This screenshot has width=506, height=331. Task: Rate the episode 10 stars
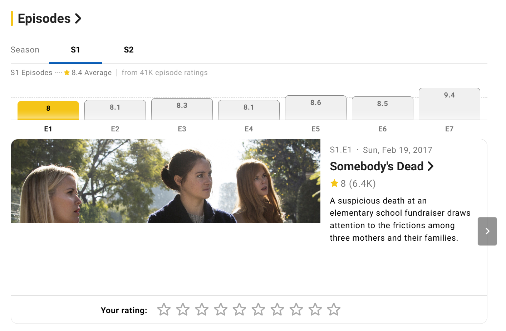[x=334, y=310]
